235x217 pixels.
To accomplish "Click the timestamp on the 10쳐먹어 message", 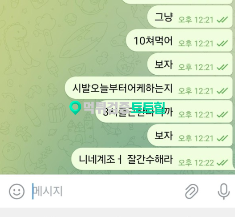I will [x=196, y=44].
